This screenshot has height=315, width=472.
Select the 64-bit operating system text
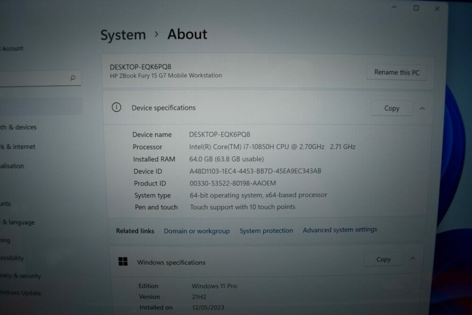258,195
